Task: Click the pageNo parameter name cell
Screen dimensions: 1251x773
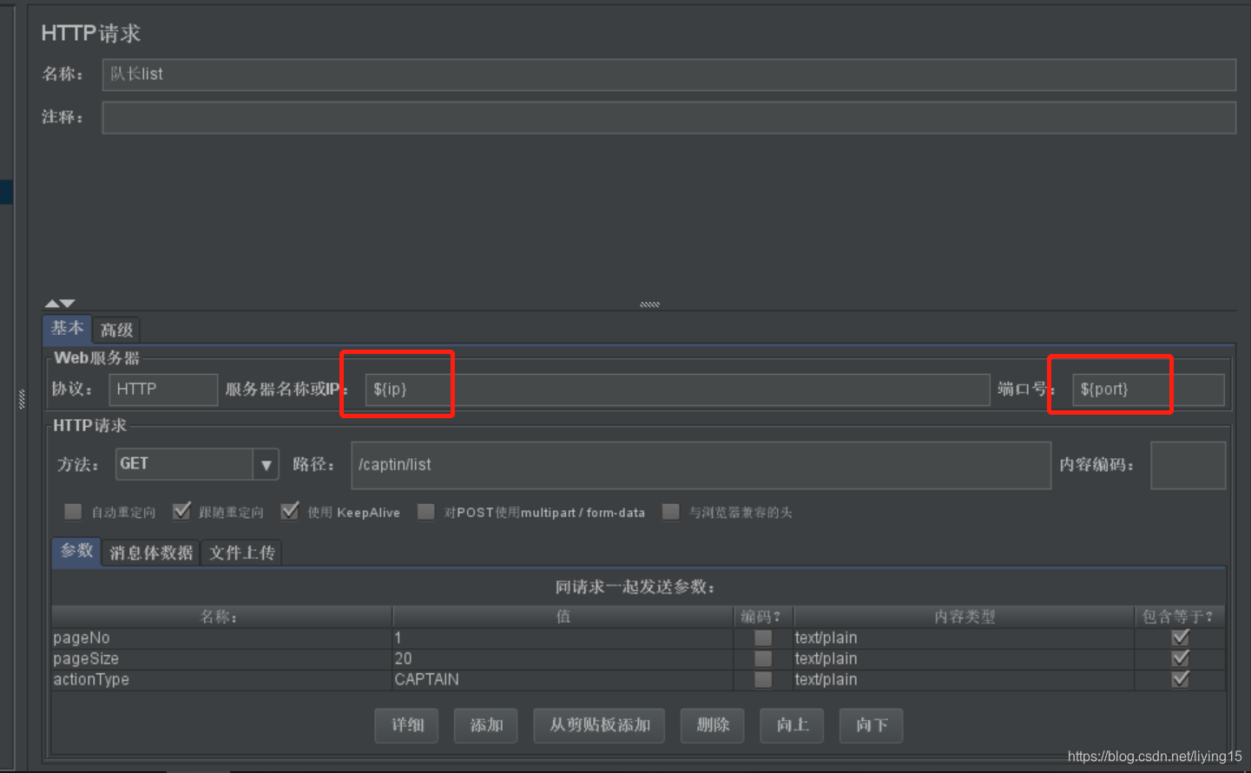Action: pyautogui.click(x=221, y=638)
